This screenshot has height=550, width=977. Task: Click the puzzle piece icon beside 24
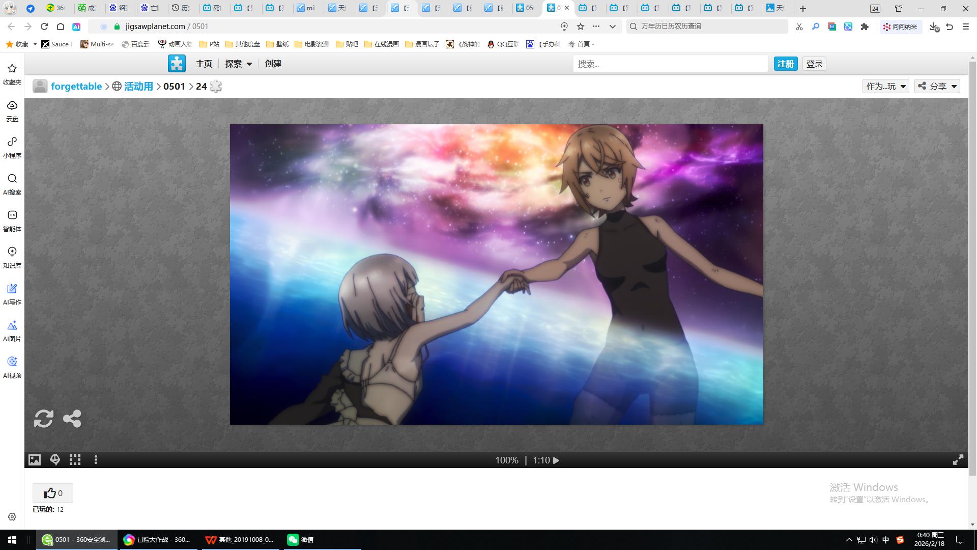tap(216, 86)
